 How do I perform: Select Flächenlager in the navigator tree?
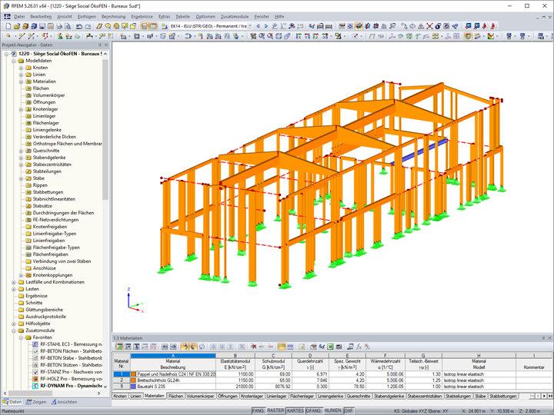pos(45,123)
